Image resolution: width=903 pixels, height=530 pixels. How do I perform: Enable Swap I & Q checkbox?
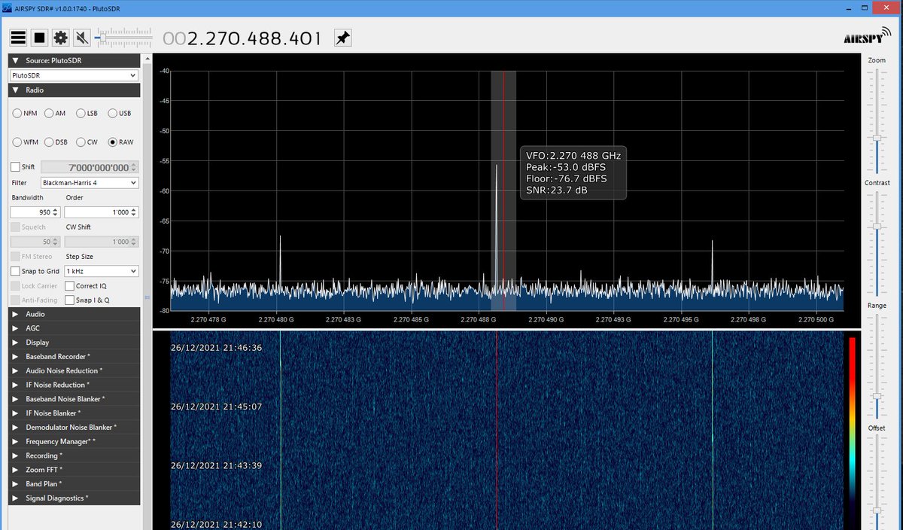(69, 300)
